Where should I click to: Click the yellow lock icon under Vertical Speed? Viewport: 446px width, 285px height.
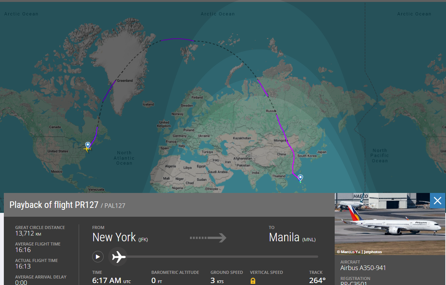click(253, 281)
